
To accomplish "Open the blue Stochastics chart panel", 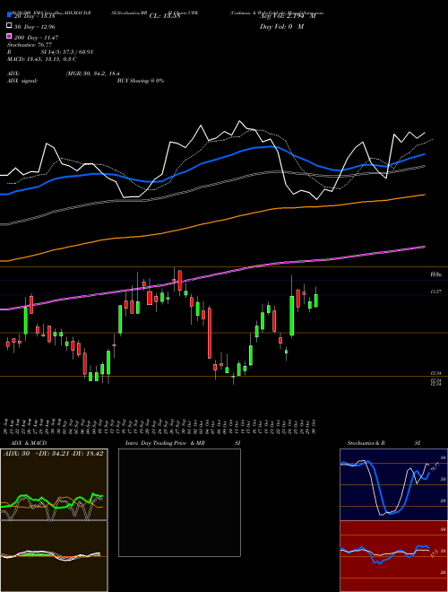I will [393, 484].
